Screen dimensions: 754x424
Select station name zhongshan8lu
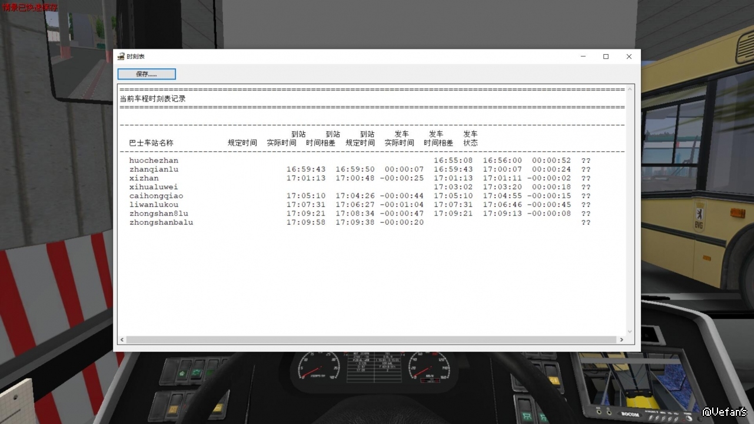159,213
